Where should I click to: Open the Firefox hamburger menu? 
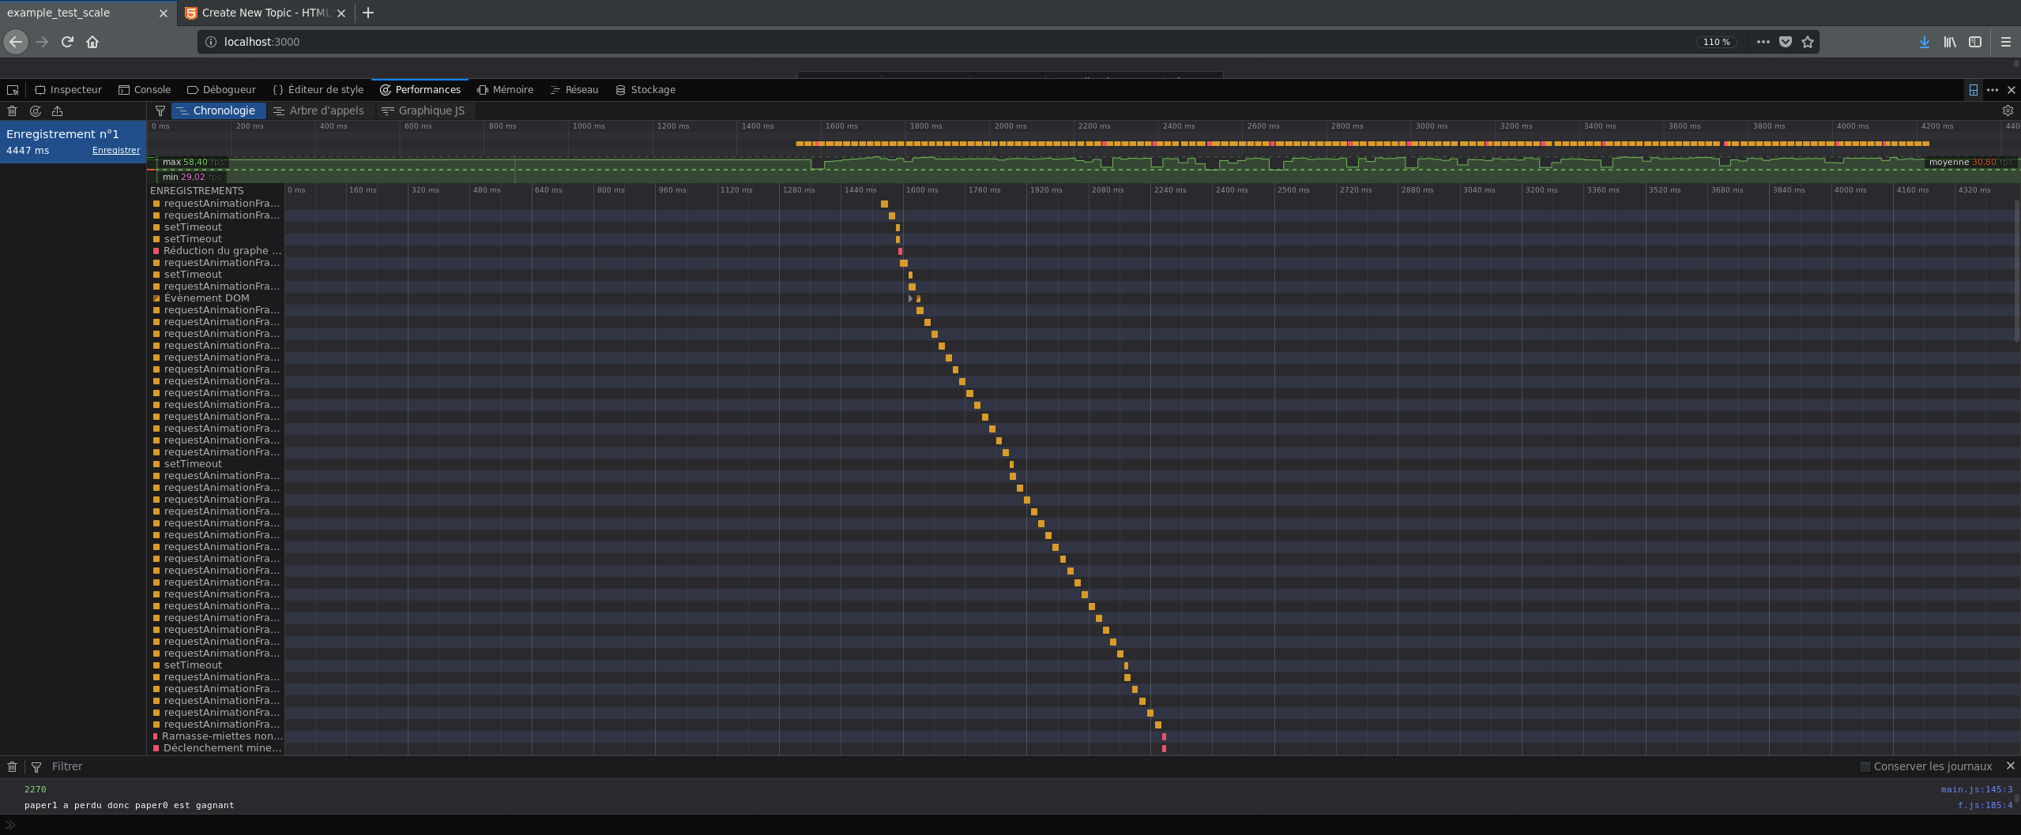click(x=2006, y=42)
